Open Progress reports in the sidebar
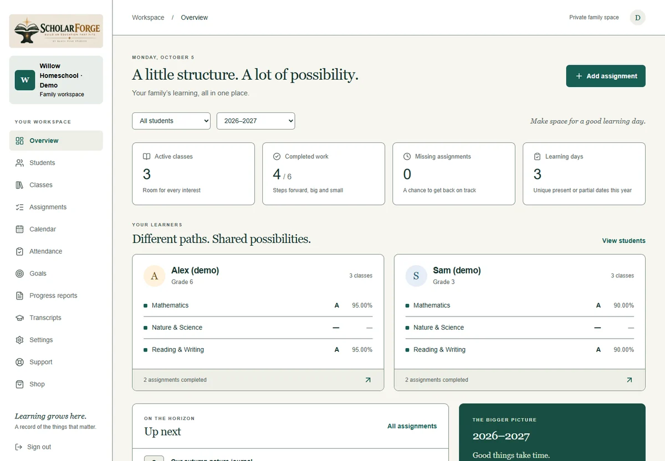The width and height of the screenshot is (665, 461). pyautogui.click(x=56, y=296)
